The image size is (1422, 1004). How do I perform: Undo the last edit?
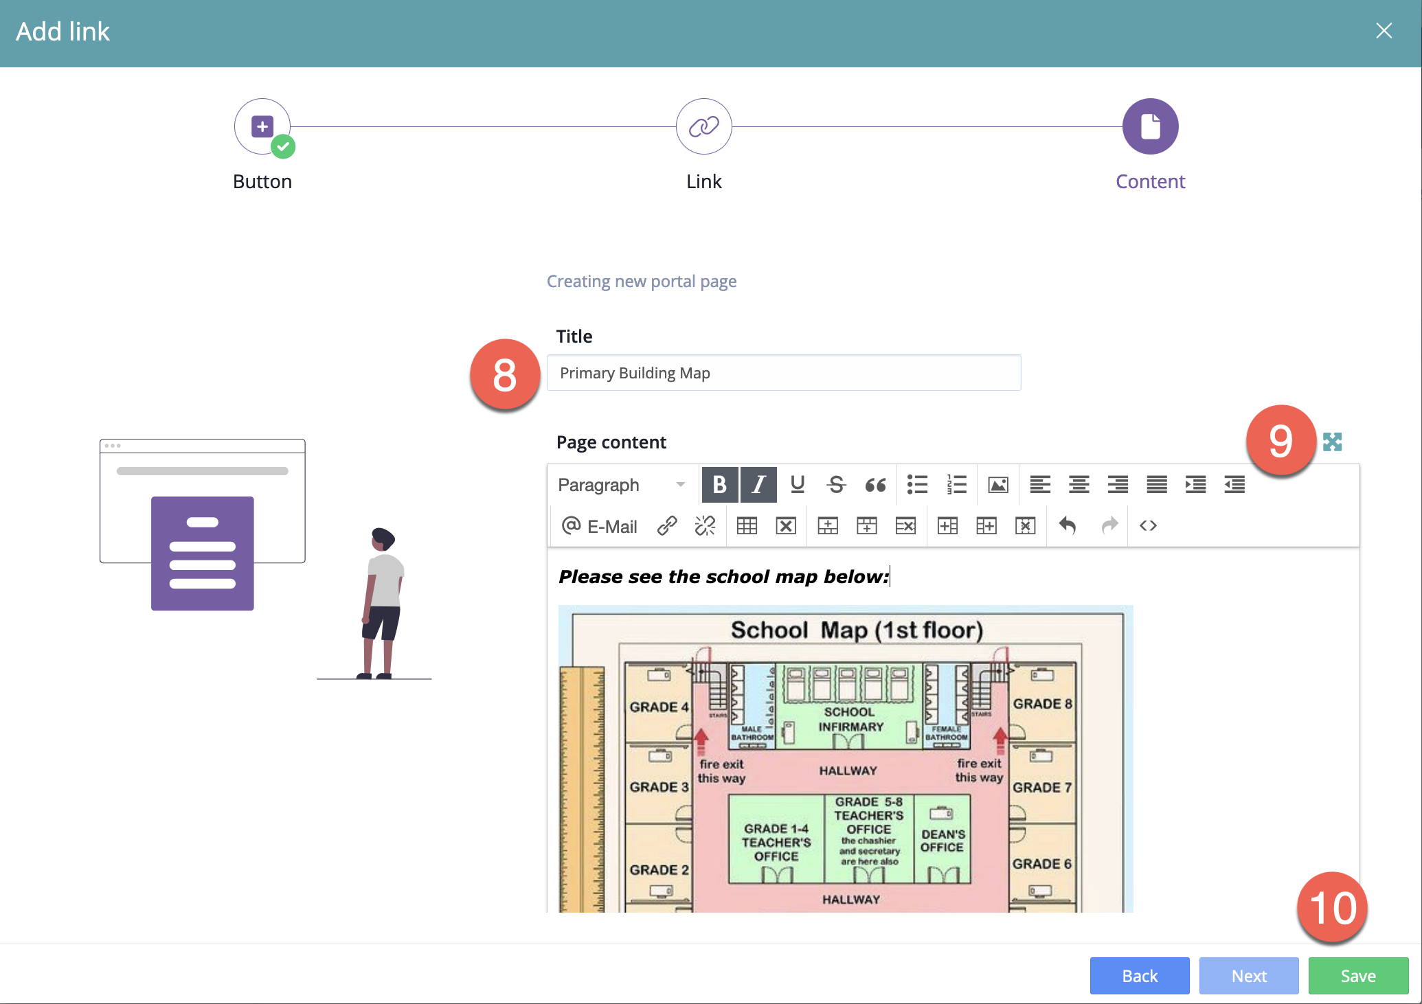tap(1067, 526)
